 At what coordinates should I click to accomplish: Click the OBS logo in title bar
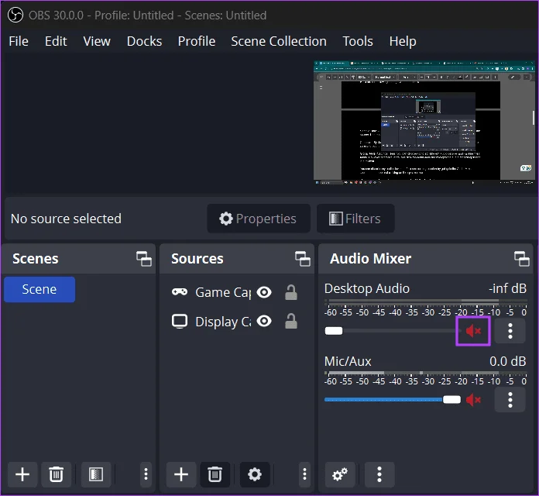(x=15, y=15)
